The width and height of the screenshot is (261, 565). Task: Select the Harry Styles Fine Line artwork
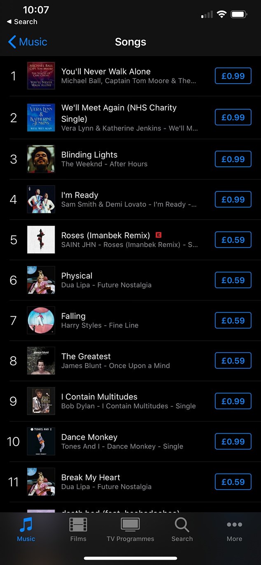[x=41, y=320]
